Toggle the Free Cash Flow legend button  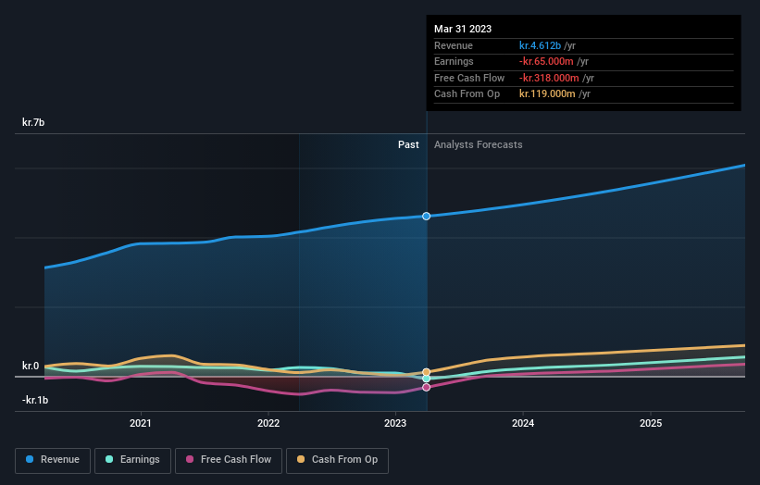[229, 460]
